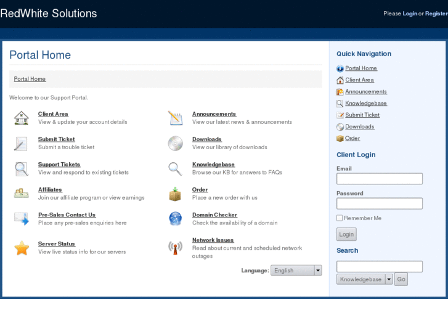The height and width of the screenshot is (336, 448).
Task: Click the Downloads disc icon
Action: pos(175,144)
